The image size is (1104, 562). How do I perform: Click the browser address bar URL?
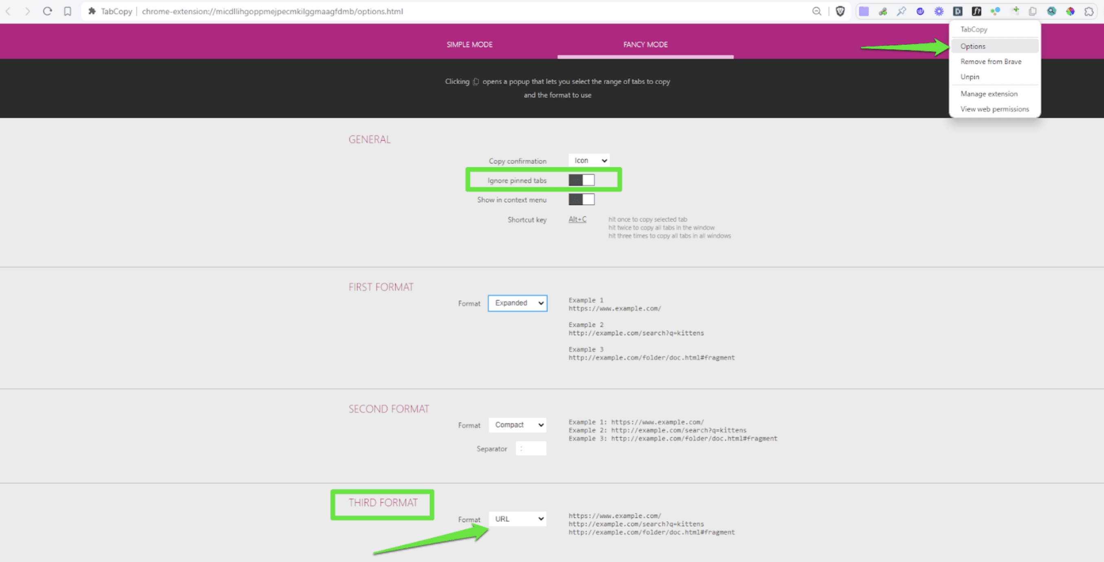(272, 11)
